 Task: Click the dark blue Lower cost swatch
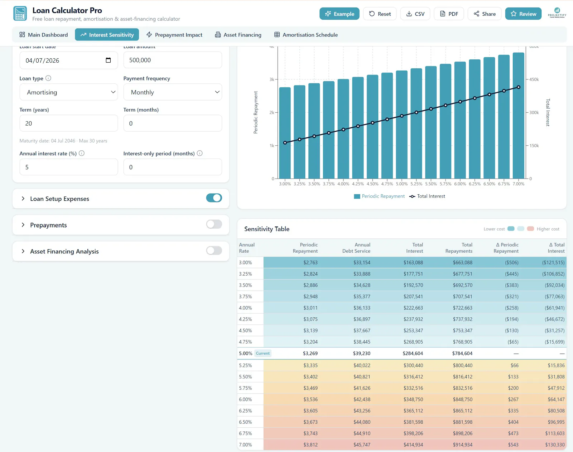pos(511,229)
